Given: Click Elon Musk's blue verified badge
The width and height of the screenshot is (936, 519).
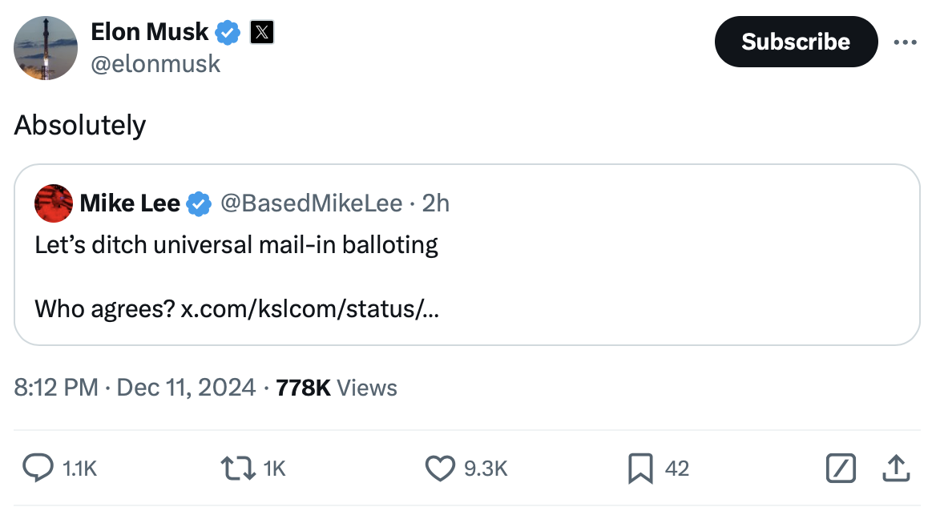Looking at the screenshot, I should point(228,33).
